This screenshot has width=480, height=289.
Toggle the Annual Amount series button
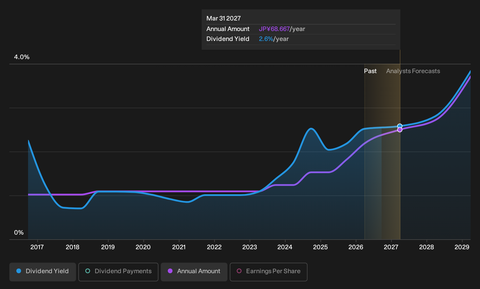(x=194, y=272)
